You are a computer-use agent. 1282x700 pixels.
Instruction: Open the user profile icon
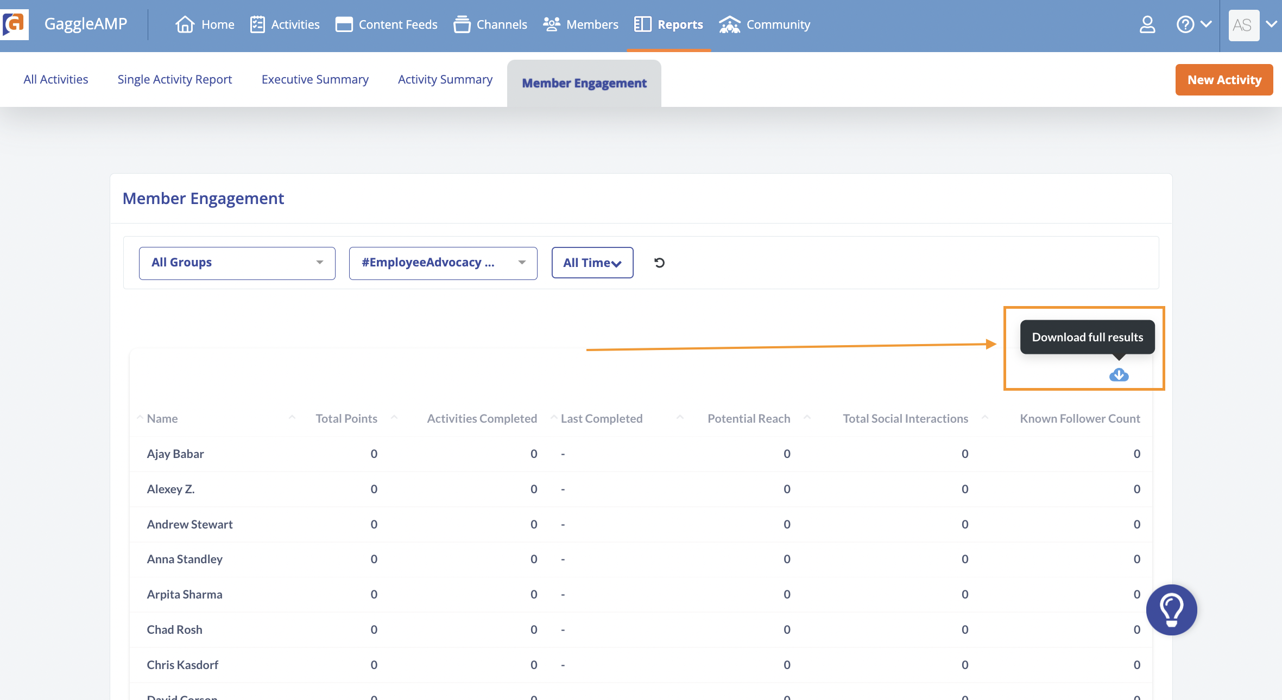point(1147,24)
